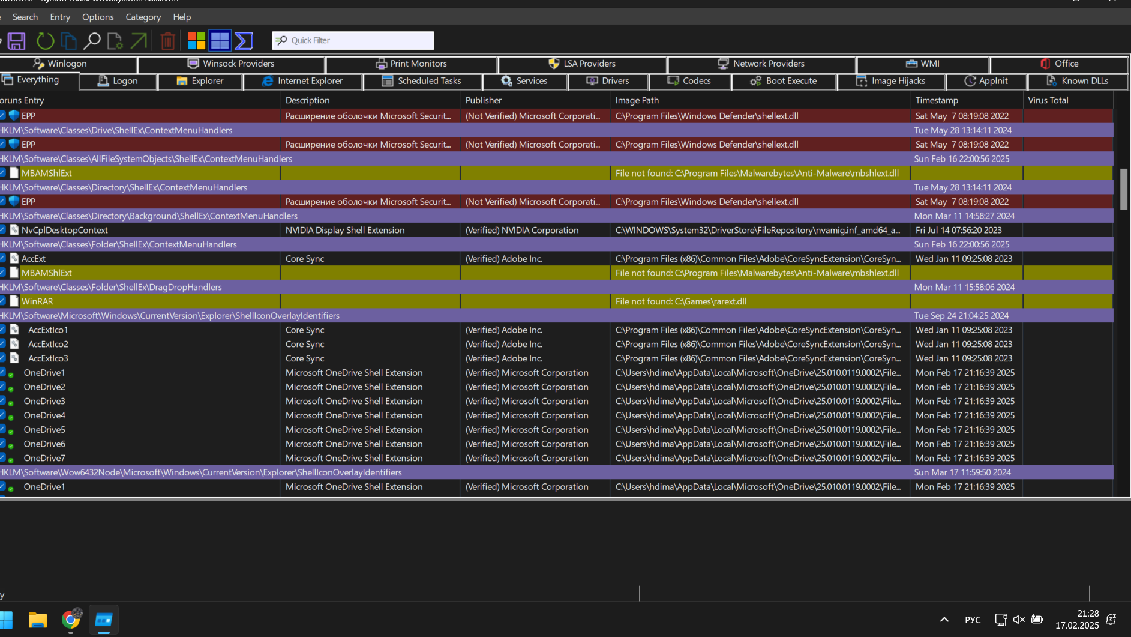Switch to the Services tab
This screenshot has width=1131, height=637.
point(524,81)
